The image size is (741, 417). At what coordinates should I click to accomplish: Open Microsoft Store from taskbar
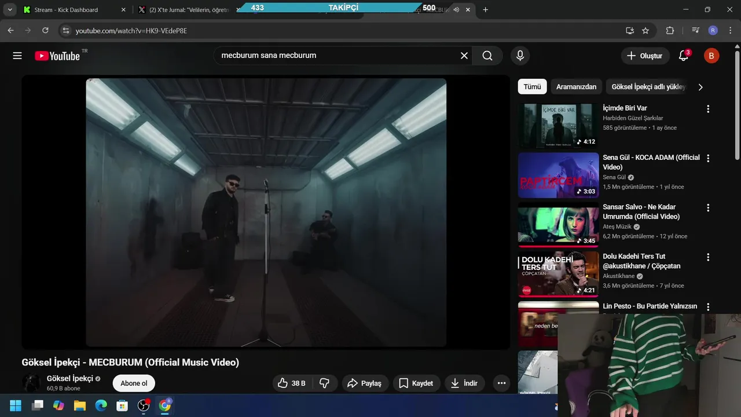(x=122, y=405)
